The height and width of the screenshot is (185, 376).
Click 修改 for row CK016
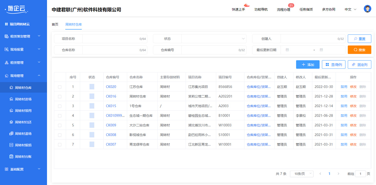pos(353,97)
